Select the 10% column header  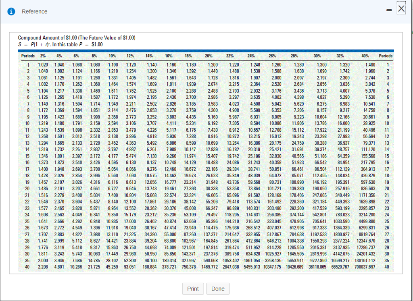(112, 56)
